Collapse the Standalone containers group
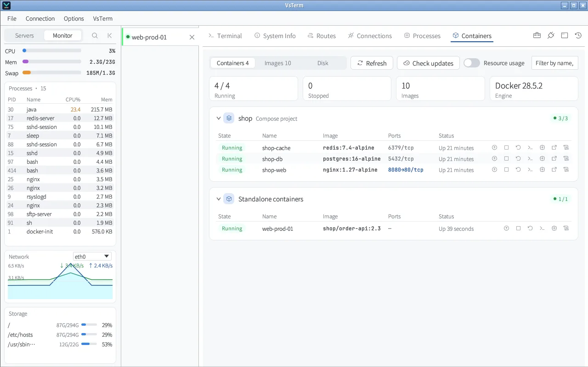 click(219, 199)
